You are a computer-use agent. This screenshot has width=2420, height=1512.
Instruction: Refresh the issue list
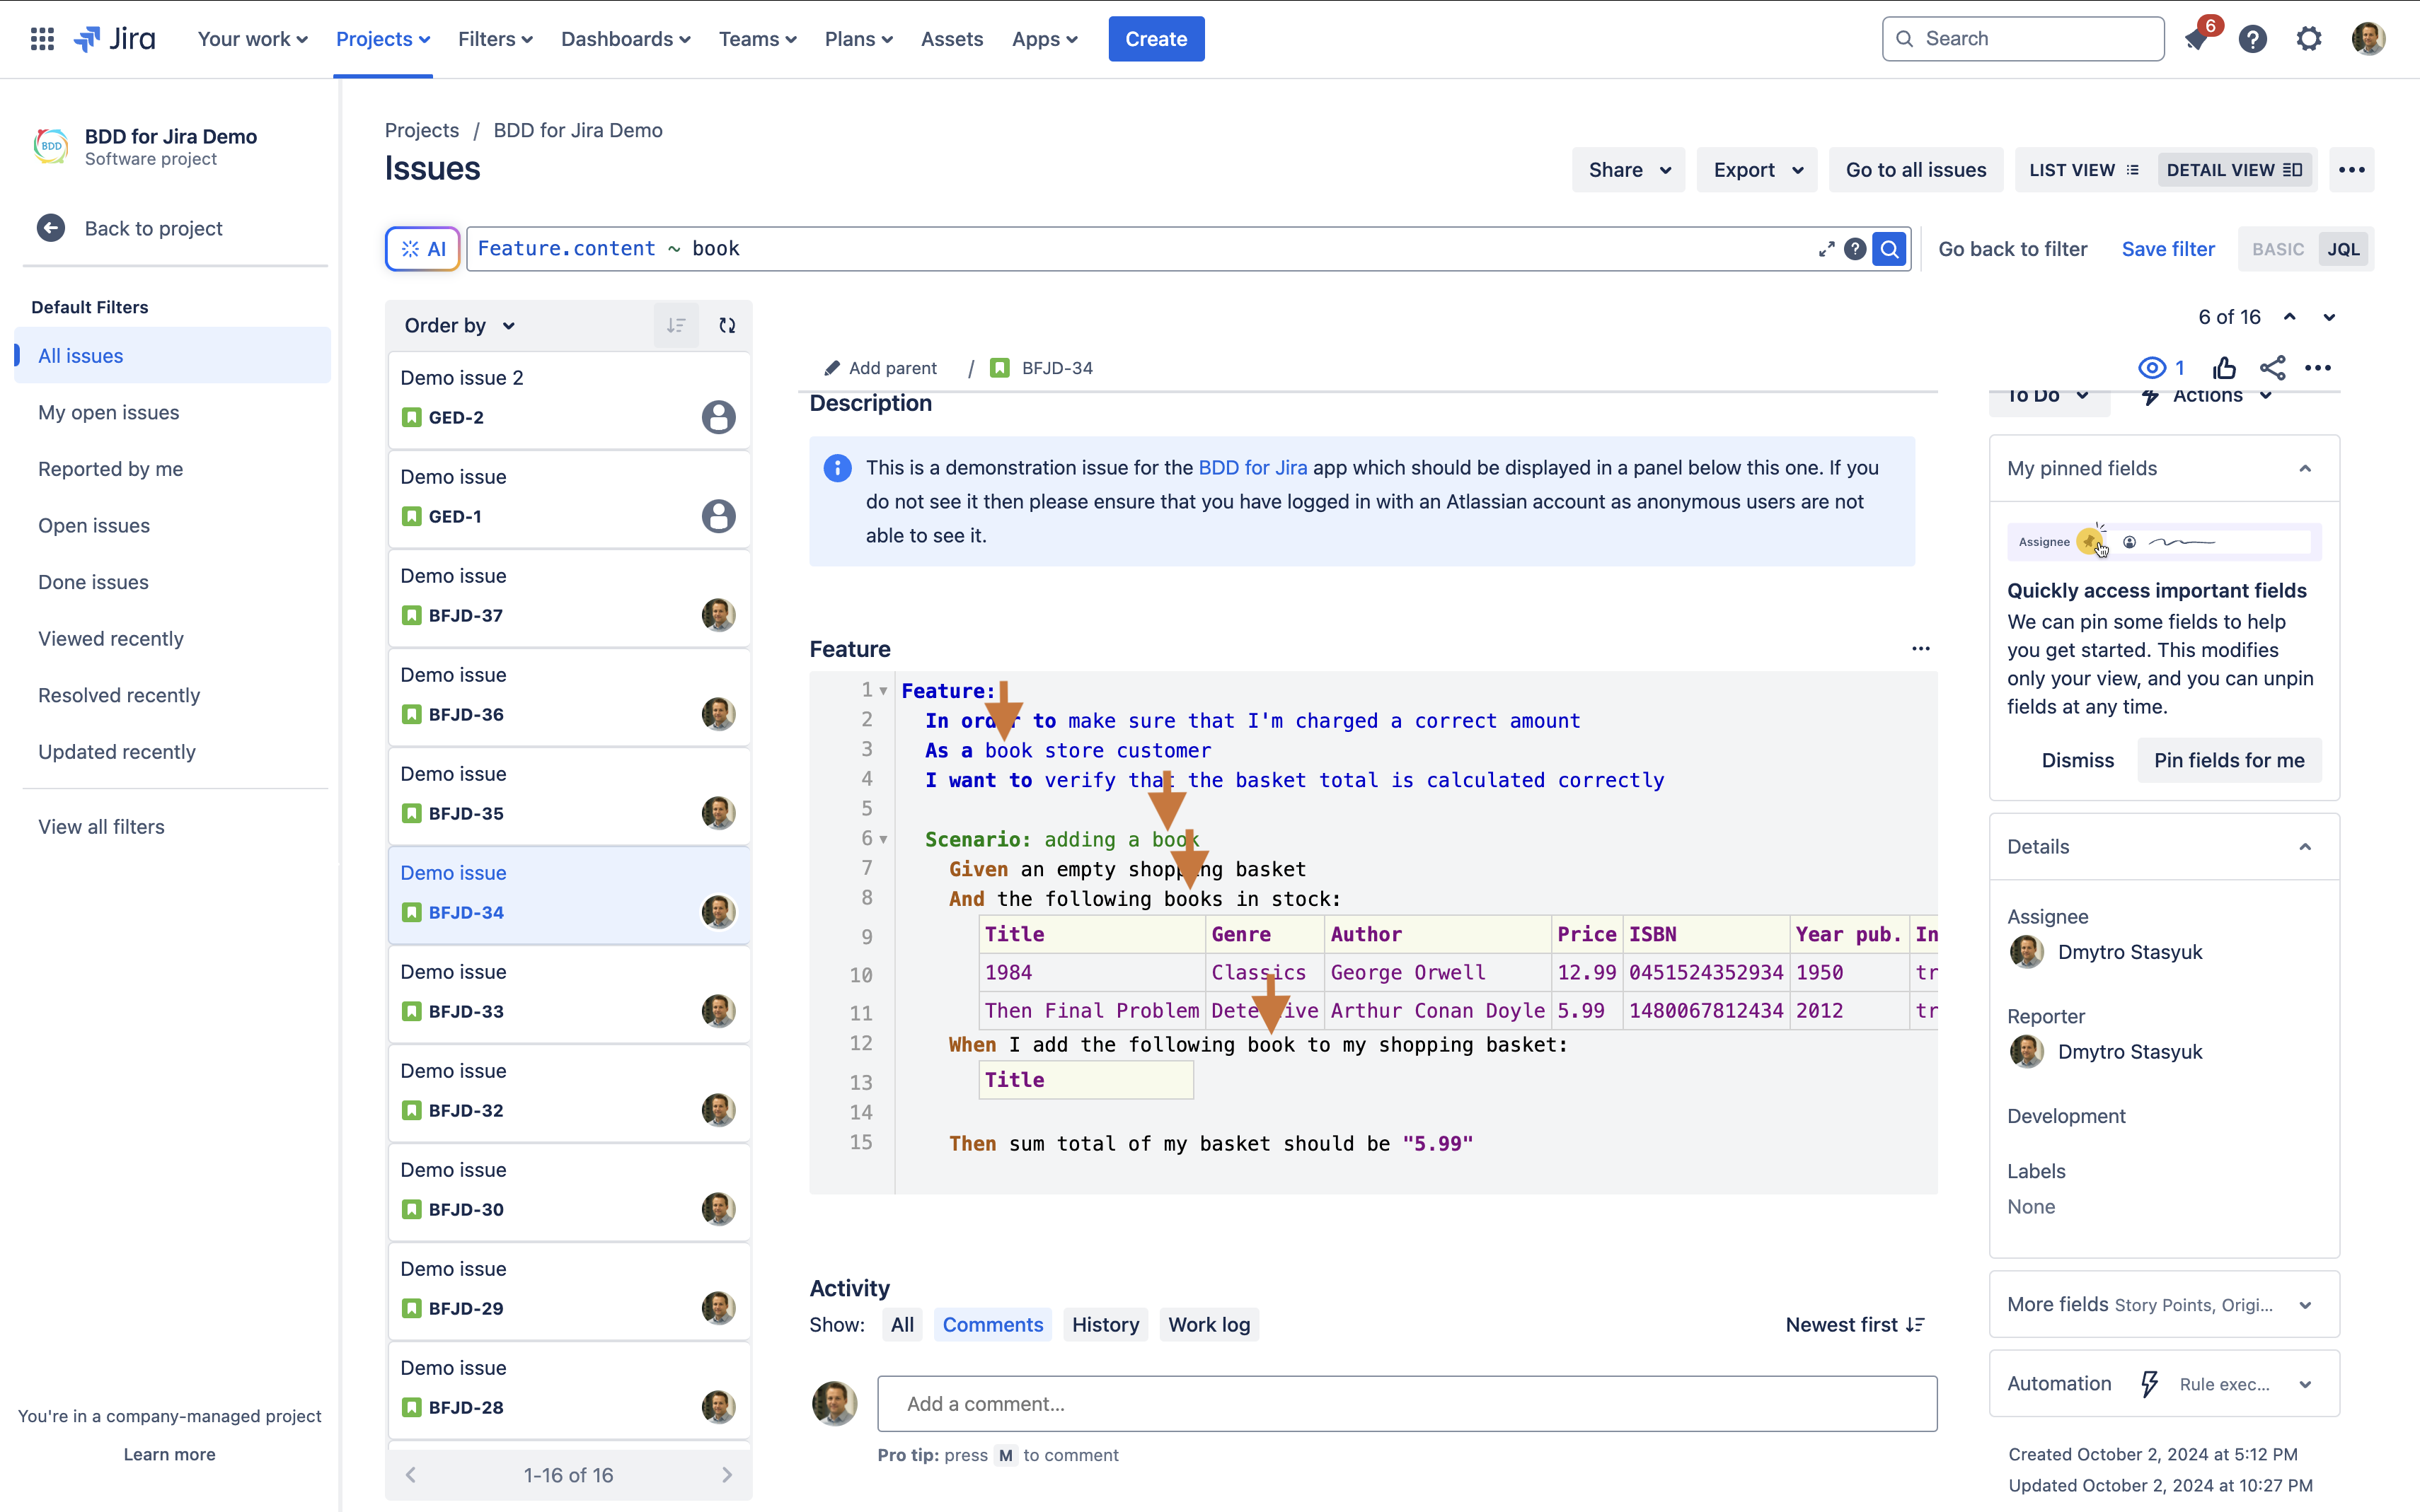(x=727, y=325)
